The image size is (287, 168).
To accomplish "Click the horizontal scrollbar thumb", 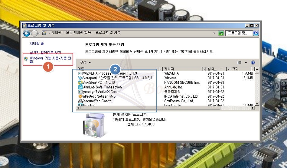I will (x=150, y=108).
